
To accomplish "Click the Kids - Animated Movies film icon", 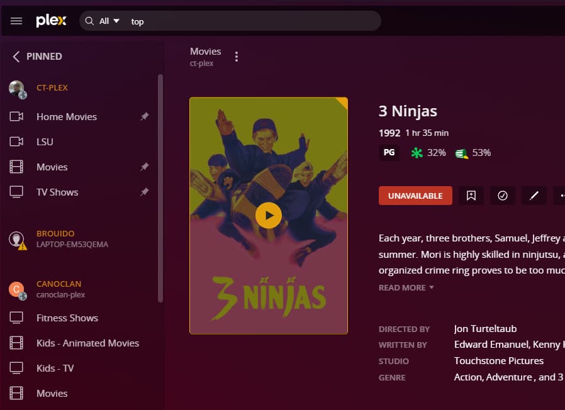I will pos(16,343).
